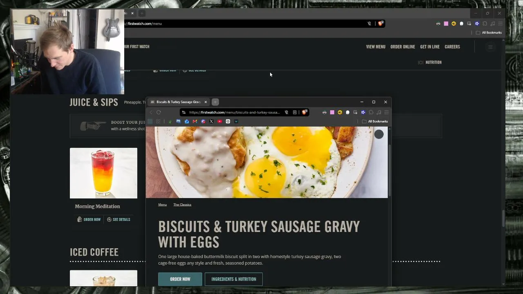Image resolution: width=523 pixels, height=294 pixels.
Task: See details for Morning Meditation
Action: (118, 220)
